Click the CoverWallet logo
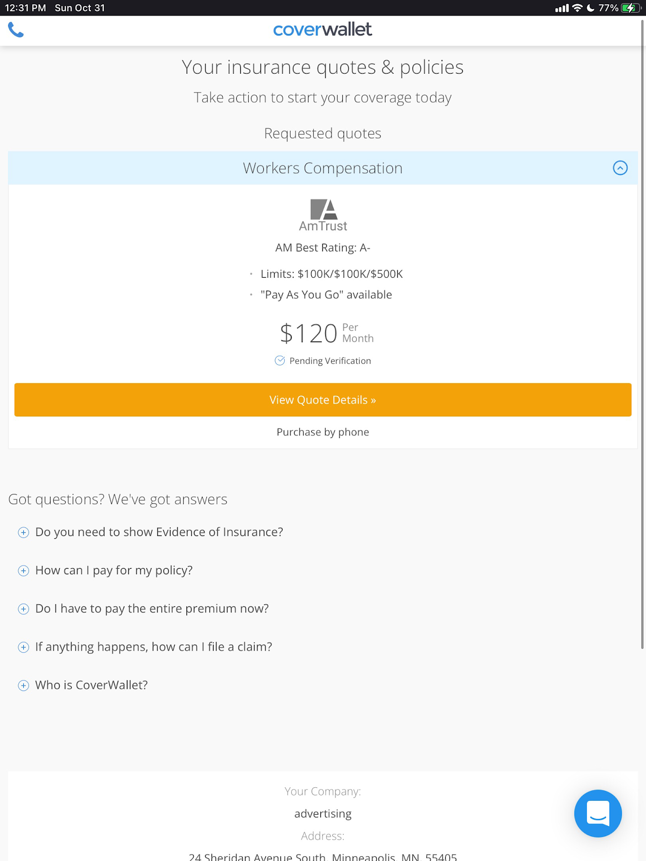The width and height of the screenshot is (646, 861). 322,30
